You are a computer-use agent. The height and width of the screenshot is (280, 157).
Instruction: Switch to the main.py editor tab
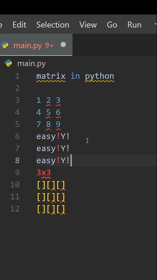[x=36, y=45]
